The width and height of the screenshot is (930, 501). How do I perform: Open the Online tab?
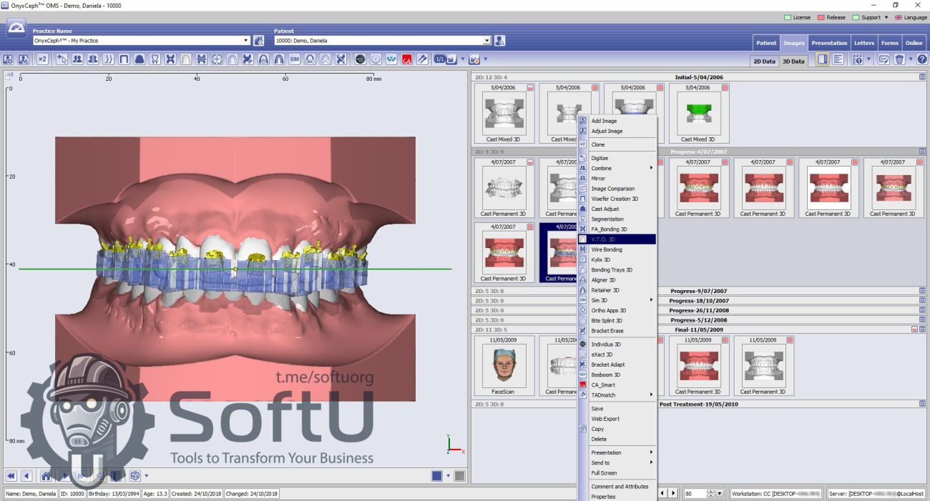[x=914, y=43]
